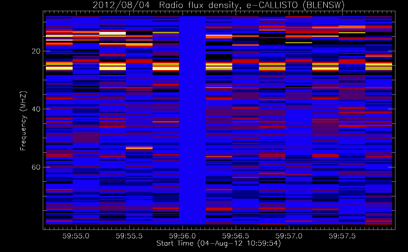Click the 59:55.5 time tick label
This screenshot has height=252, width=408.
pos(129,236)
